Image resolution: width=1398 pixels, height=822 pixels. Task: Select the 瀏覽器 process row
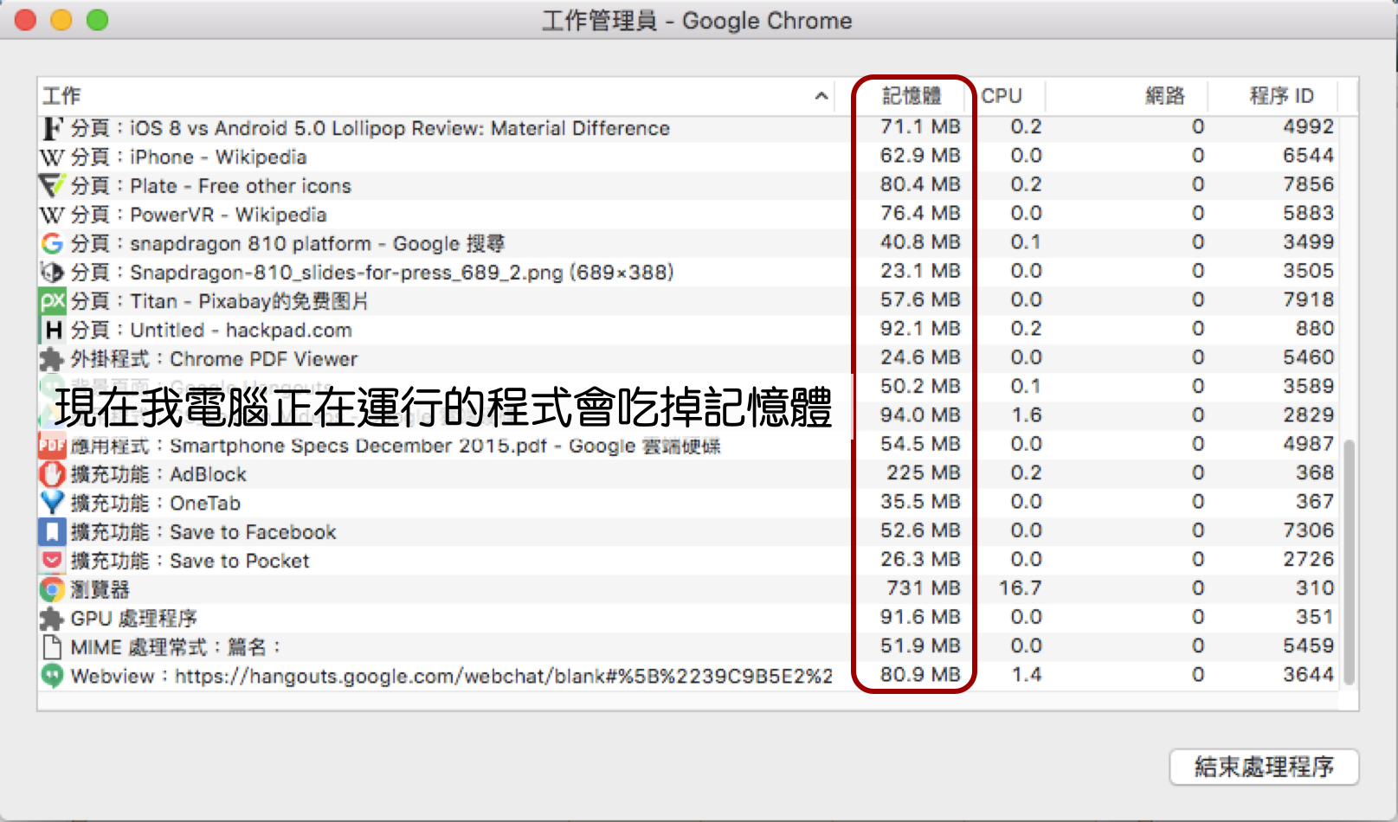click(x=687, y=589)
